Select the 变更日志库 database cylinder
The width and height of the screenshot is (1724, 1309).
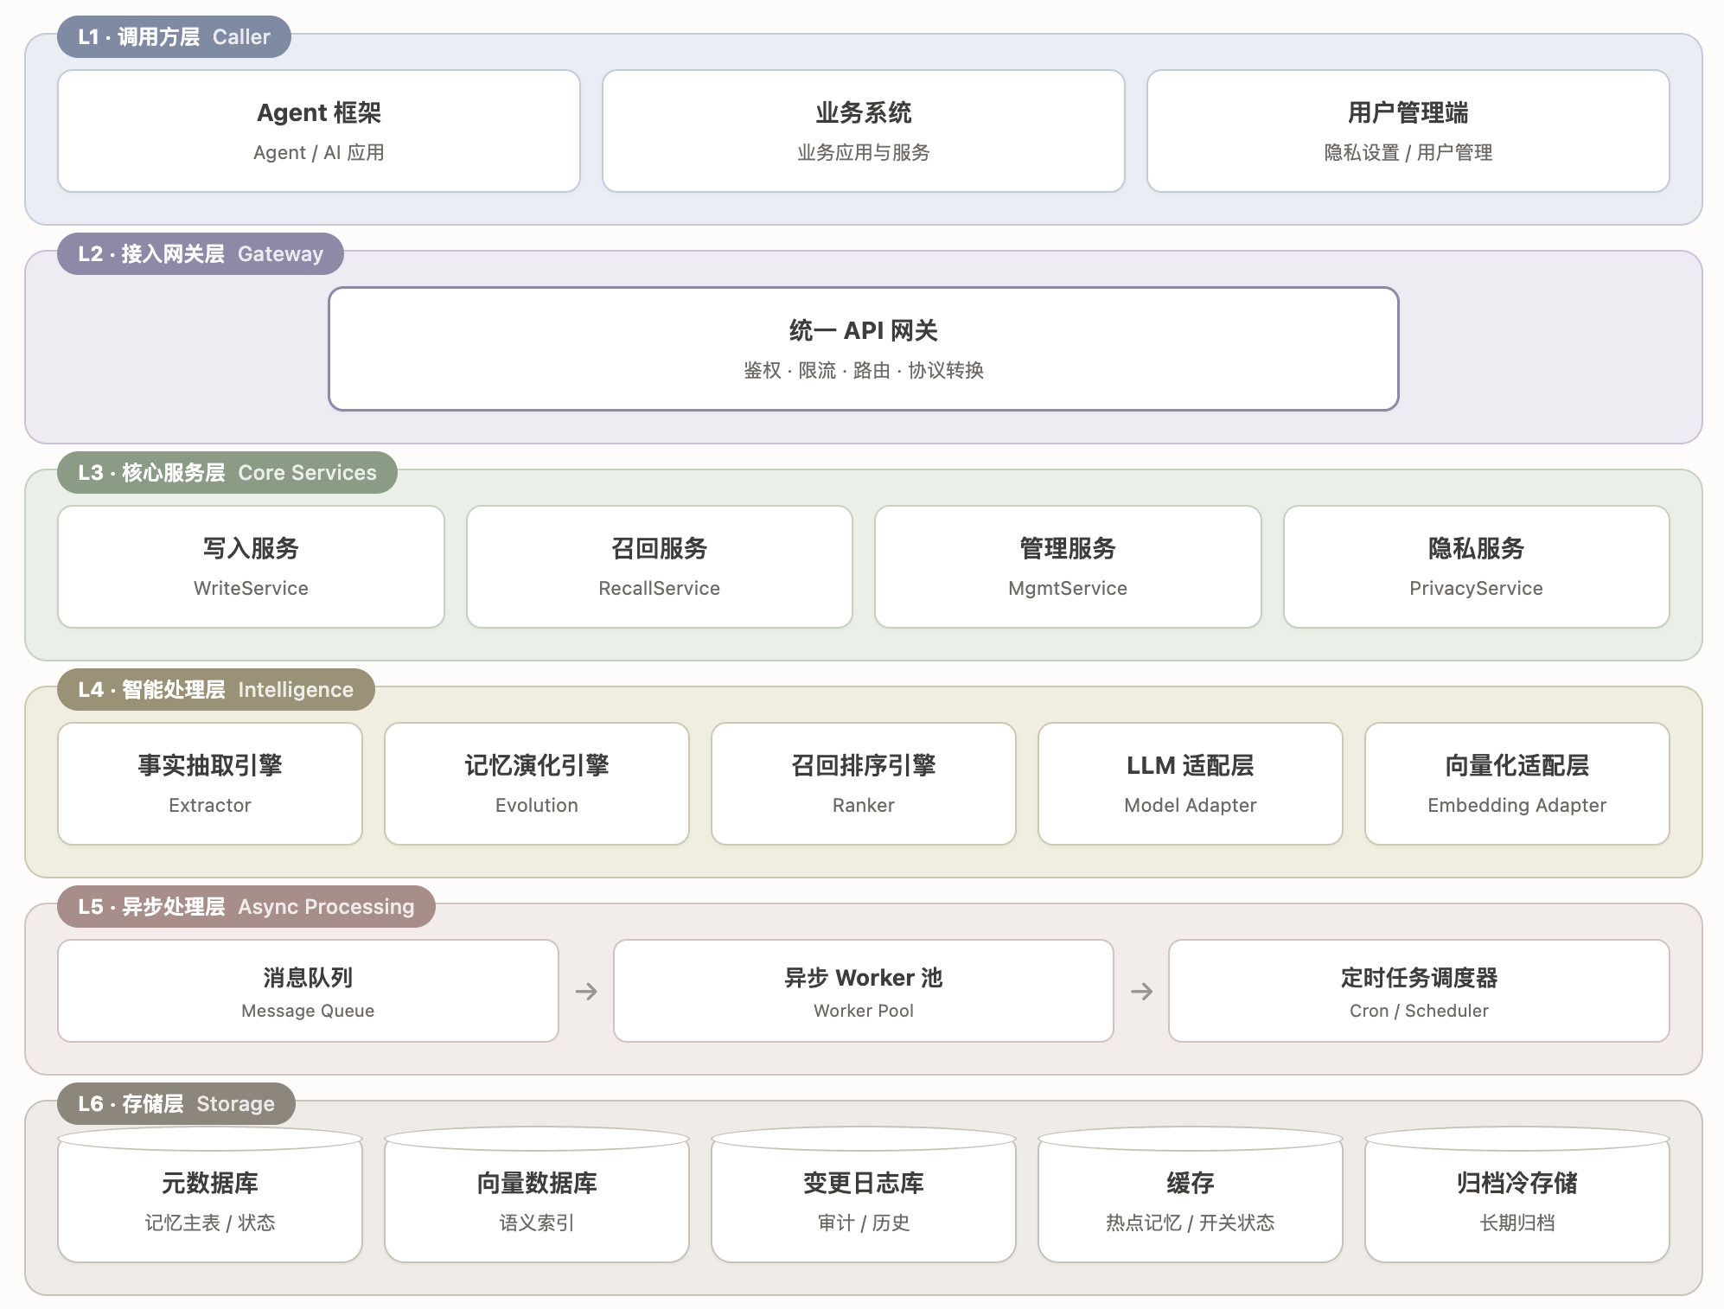point(864,1196)
